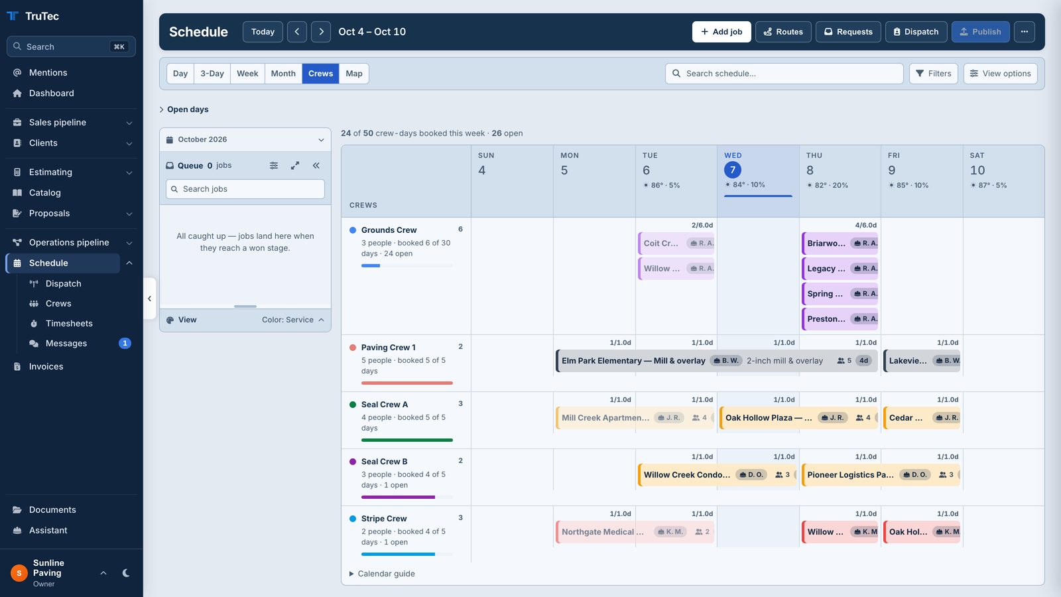The image size is (1061, 597).
Task: Open Sunline Paving account switcher
Action: pyautogui.click(x=62, y=573)
